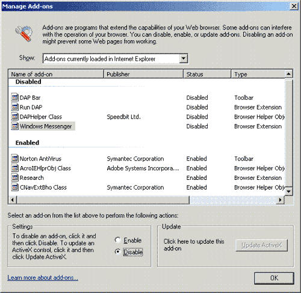
Task: Click the vertical scrollbar down arrow
Action: [288, 191]
